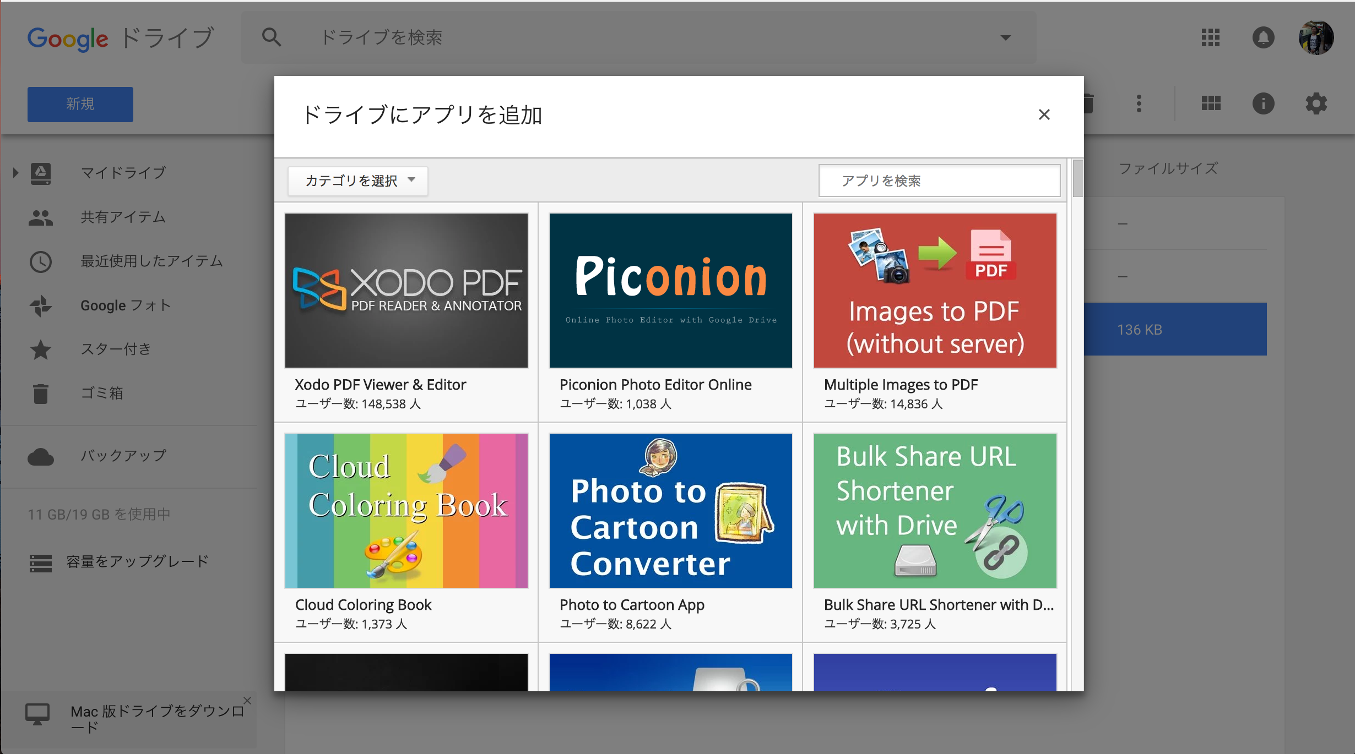
Task: Open ゴミ箱 in sidebar
Action: click(102, 393)
